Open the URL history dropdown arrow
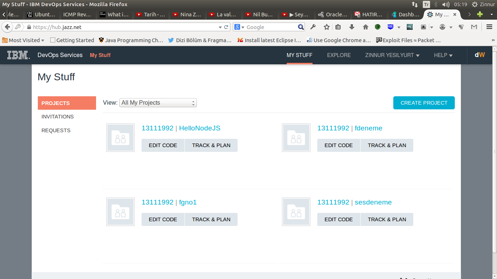 tap(220, 27)
